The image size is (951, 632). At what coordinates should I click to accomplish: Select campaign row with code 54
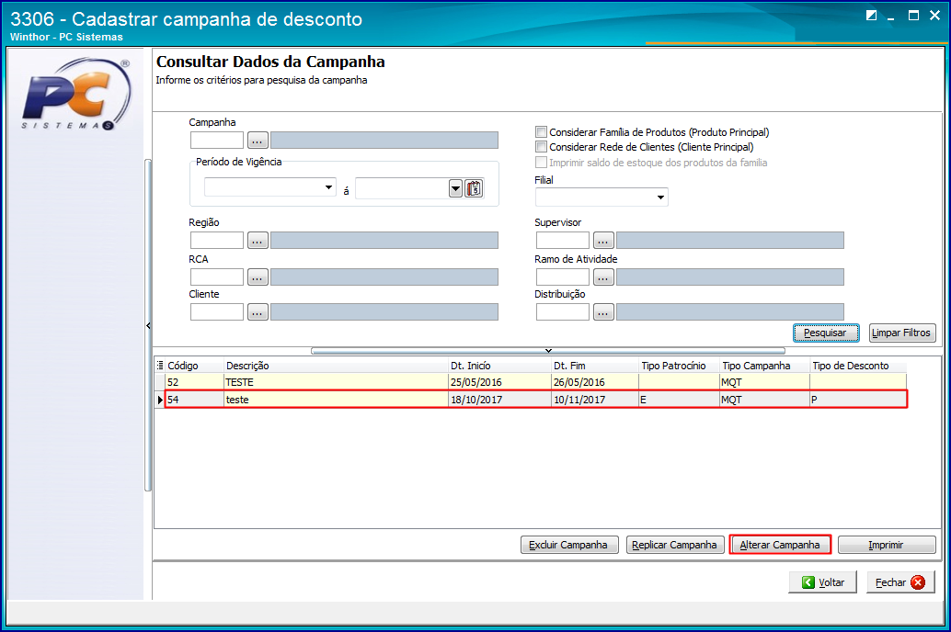coord(536,400)
